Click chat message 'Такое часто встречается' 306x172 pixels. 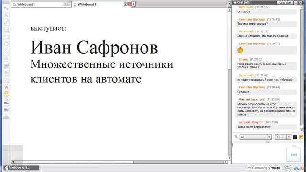tap(254, 127)
